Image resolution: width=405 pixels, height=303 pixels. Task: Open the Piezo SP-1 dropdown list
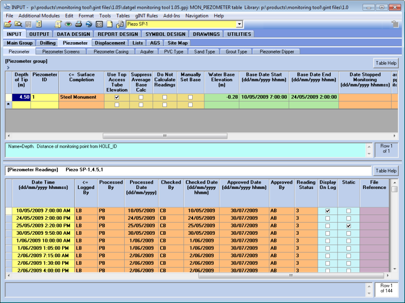pos(239,24)
